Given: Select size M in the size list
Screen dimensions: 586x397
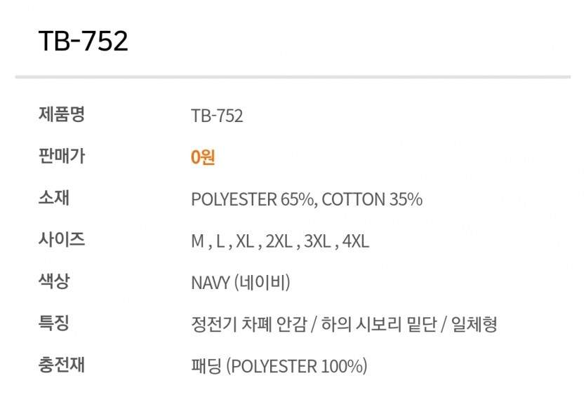Looking at the screenshot, I should click(197, 242).
